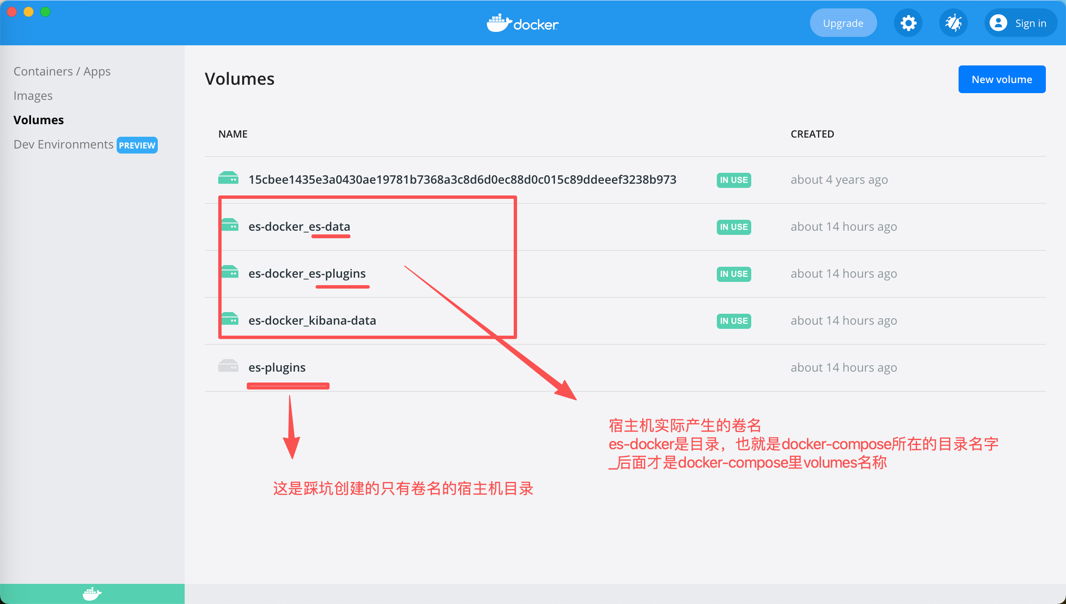Image resolution: width=1066 pixels, height=604 pixels.
Task: Sort volumes by the CREATED column header
Action: point(812,134)
